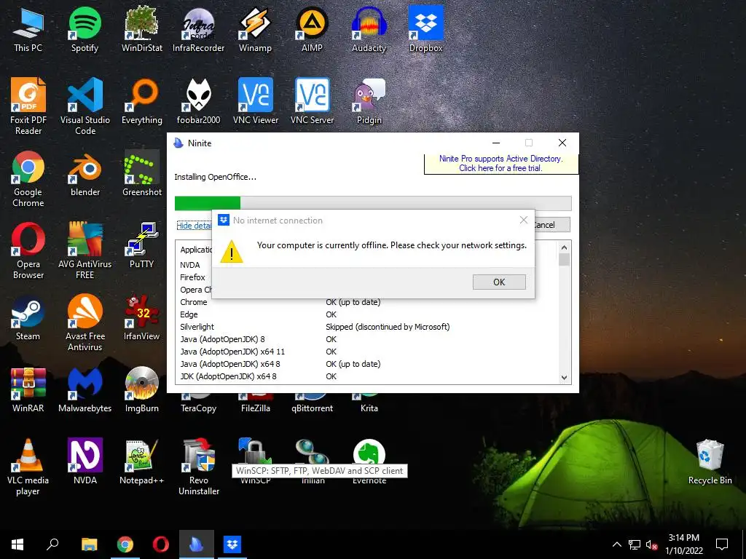Click the Cancel button in Ninite
The image size is (746, 559).
[x=552, y=225]
